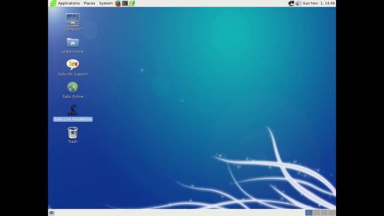
Task: Open the Applications menu
Action: pos(68,4)
